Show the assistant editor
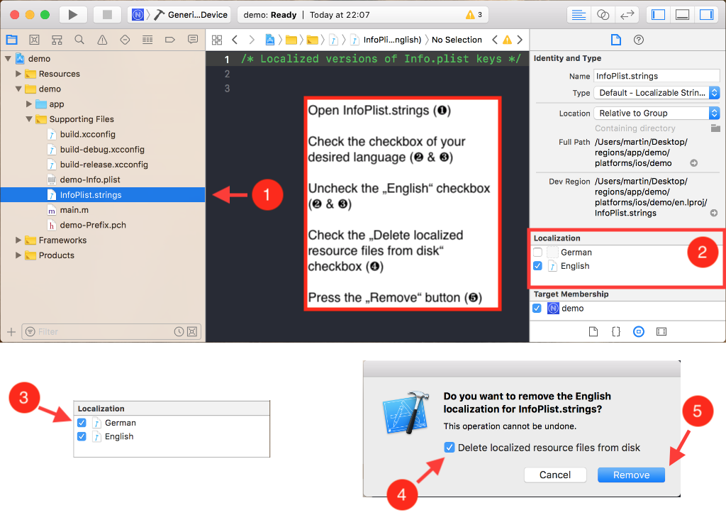Screen dimensions: 726x515 (603, 15)
